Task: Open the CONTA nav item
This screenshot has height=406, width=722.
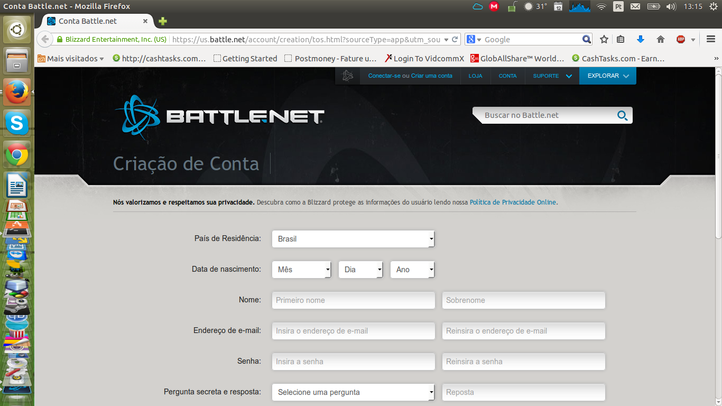Action: (x=507, y=76)
